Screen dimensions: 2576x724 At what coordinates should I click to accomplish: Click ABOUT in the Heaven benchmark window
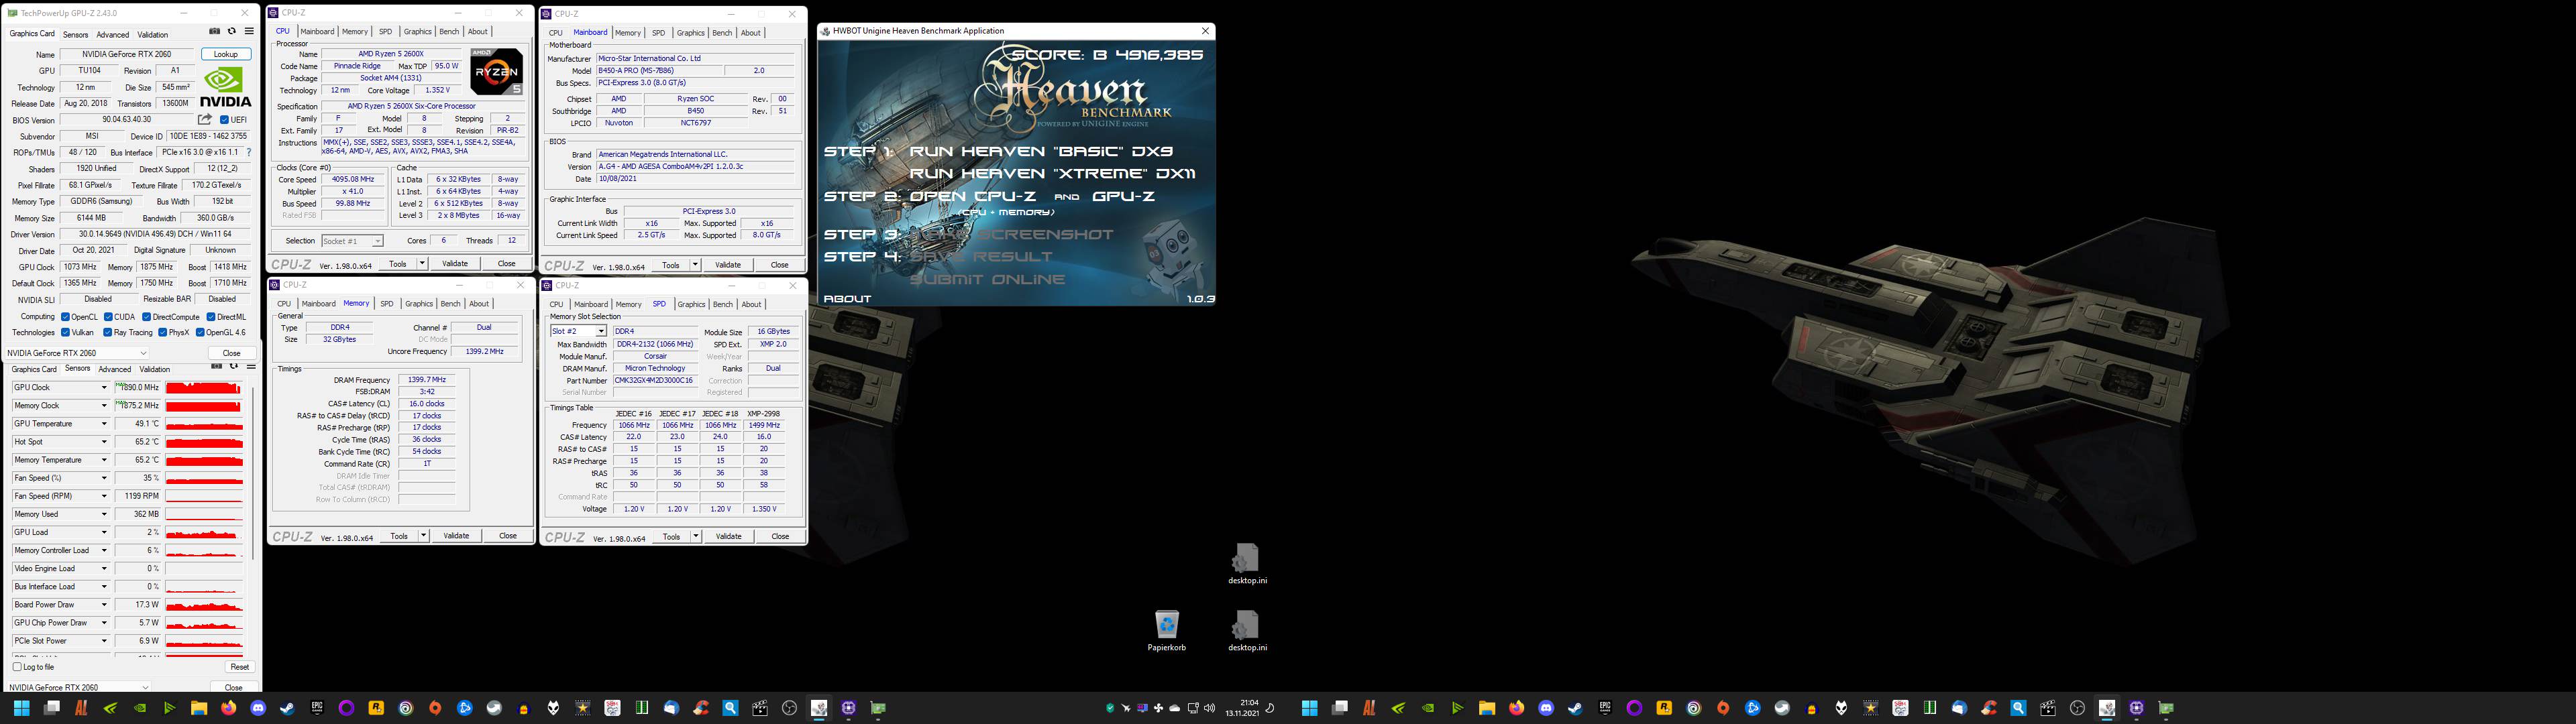point(847,299)
